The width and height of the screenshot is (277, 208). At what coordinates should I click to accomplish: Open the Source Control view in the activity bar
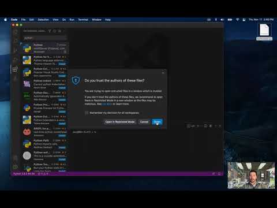(16, 50)
